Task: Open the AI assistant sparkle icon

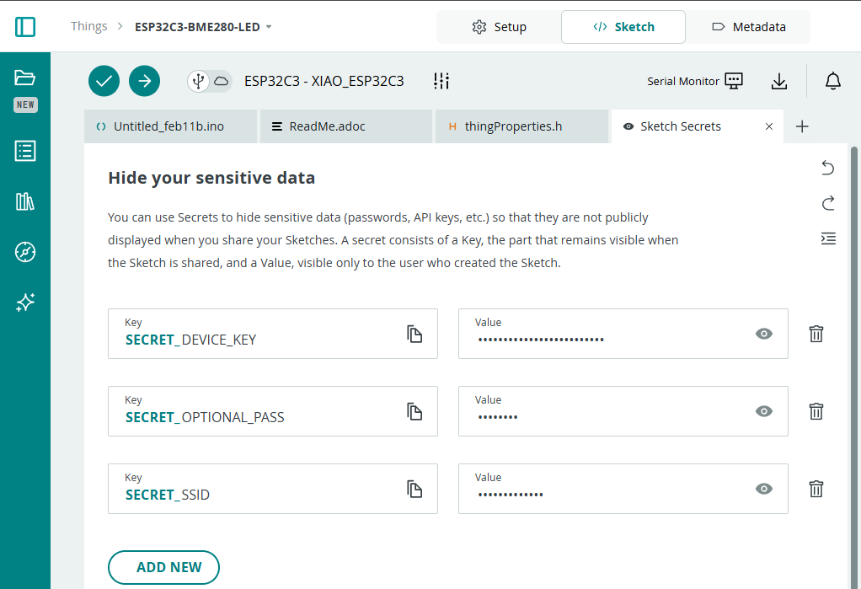Action: tap(25, 303)
